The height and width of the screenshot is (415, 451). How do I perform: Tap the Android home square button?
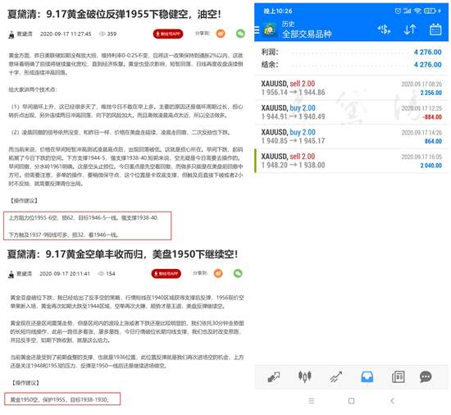tap(351, 401)
